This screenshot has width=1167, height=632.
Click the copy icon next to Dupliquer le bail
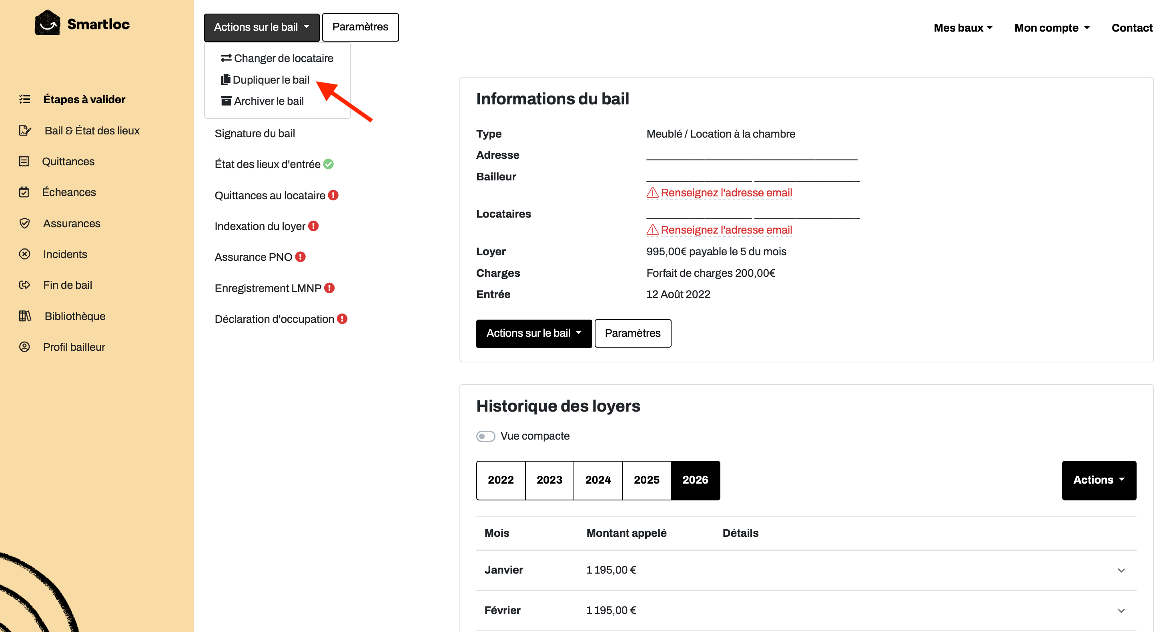point(226,80)
